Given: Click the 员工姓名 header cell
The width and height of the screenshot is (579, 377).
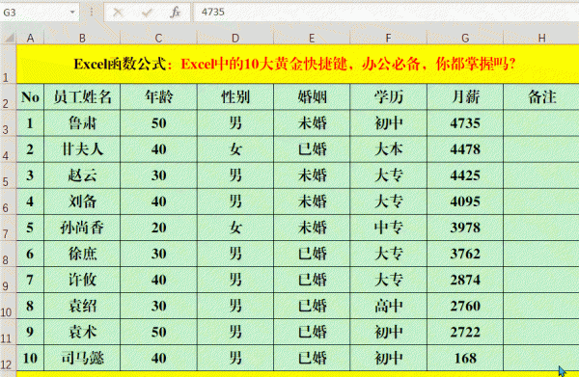Looking at the screenshot, I should (x=82, y=96).
